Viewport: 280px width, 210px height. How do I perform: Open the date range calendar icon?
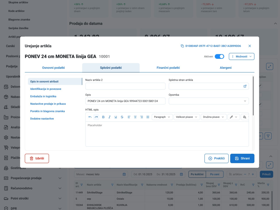(181, 174)
